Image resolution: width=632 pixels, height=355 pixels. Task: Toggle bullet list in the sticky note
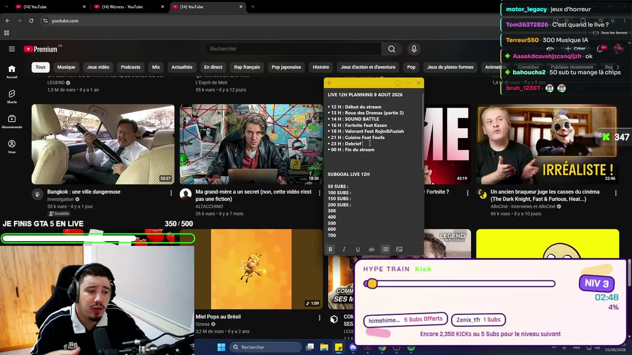click(386, 249)
